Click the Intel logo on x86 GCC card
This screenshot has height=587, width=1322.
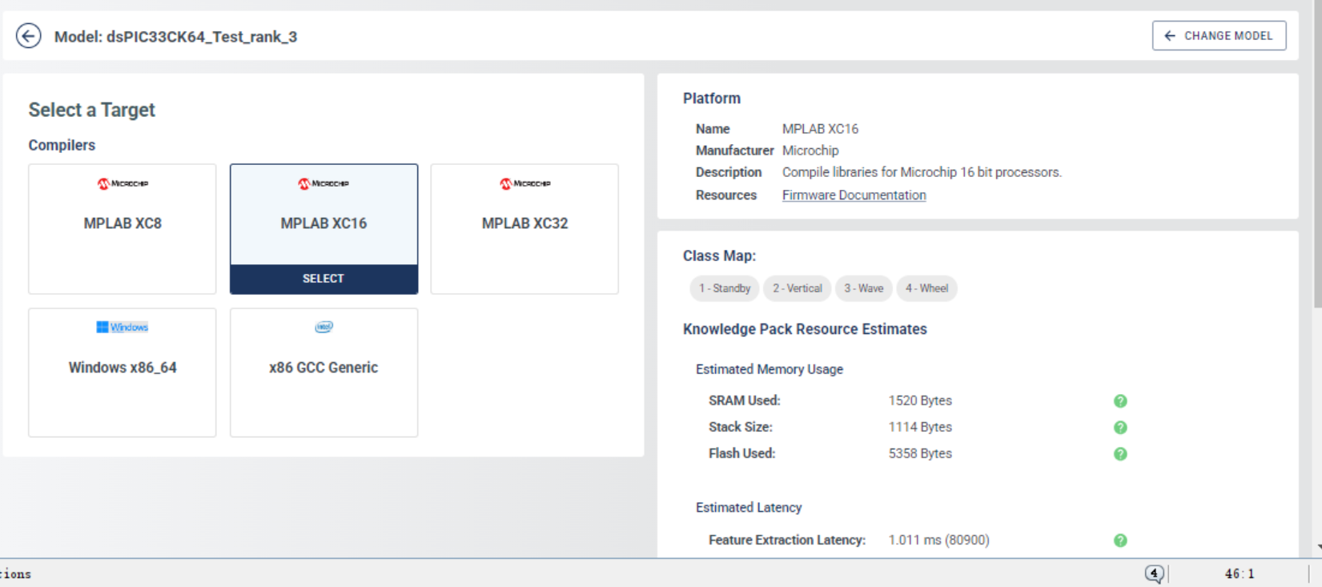(x=323, y=327)
